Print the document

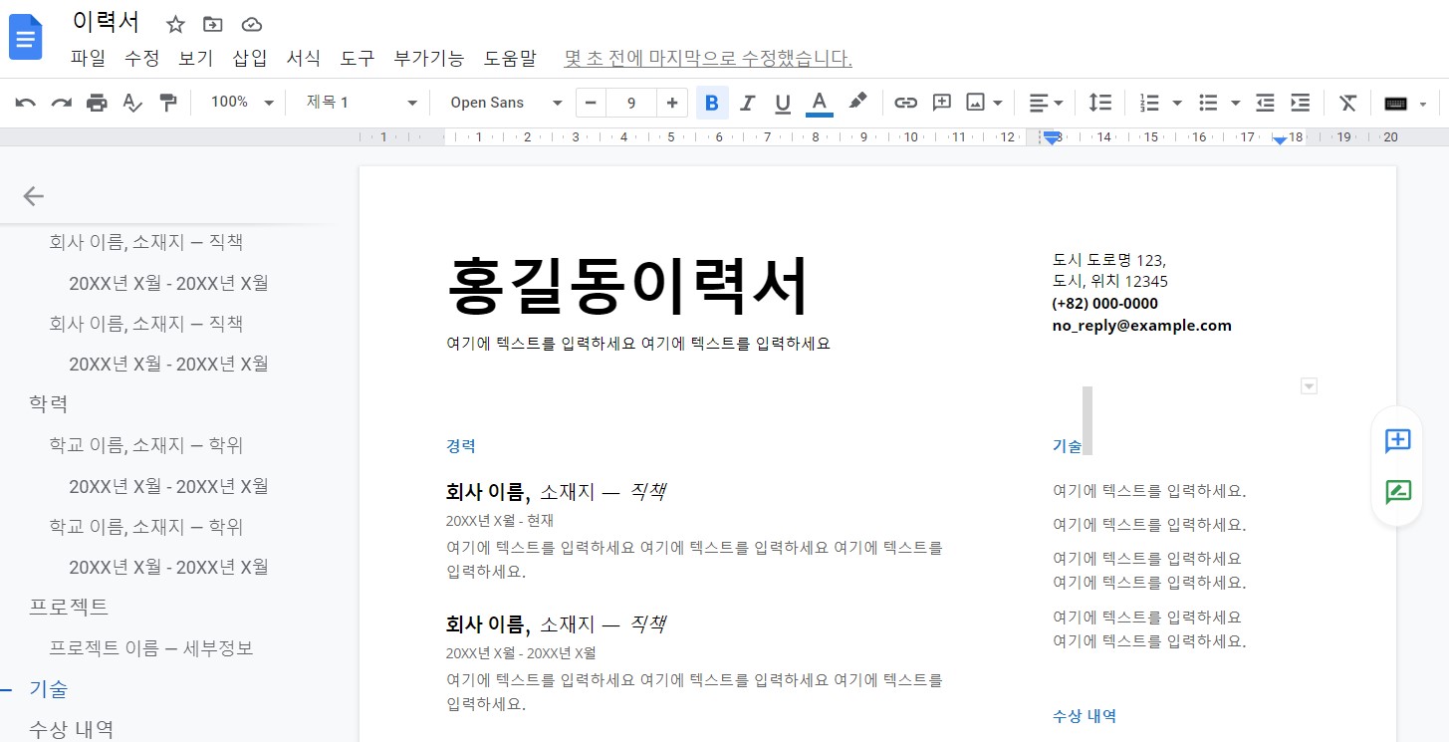(x=97, y=103)
